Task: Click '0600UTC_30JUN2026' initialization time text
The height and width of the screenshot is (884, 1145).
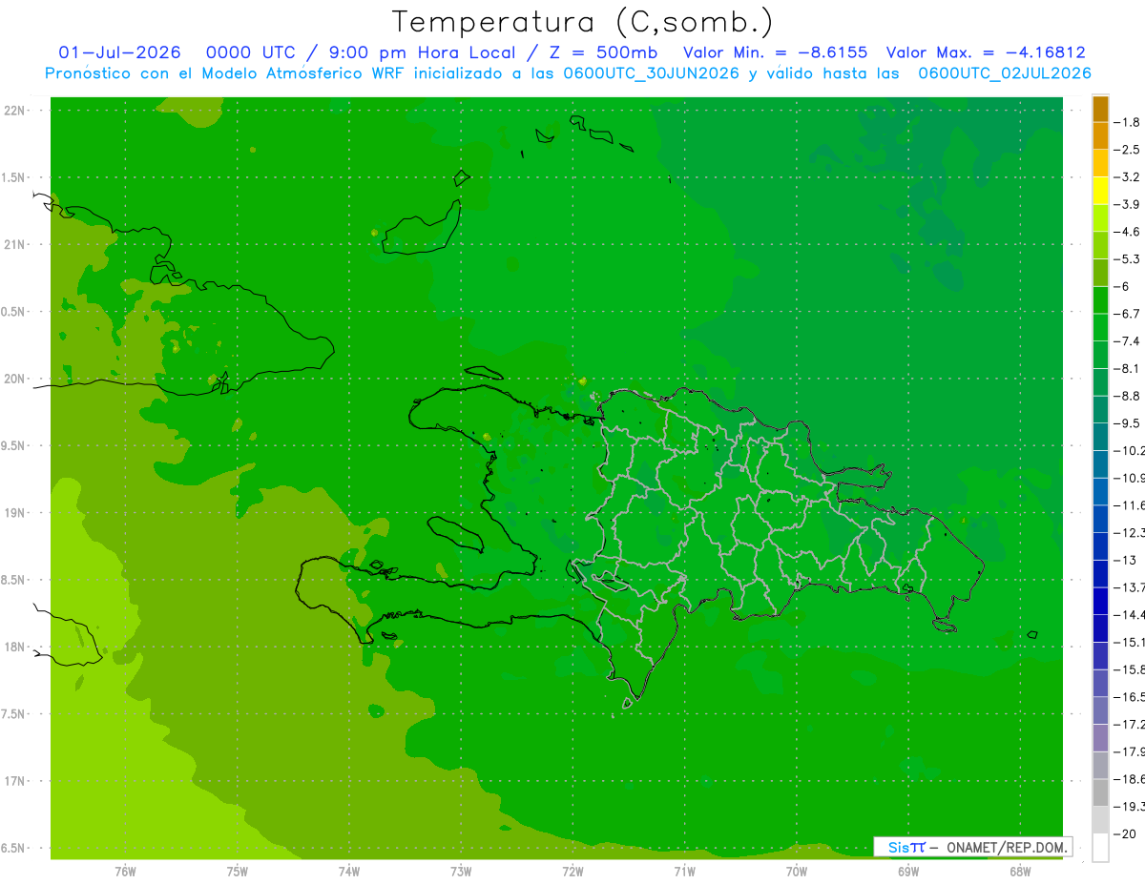Action: point(652,73)
